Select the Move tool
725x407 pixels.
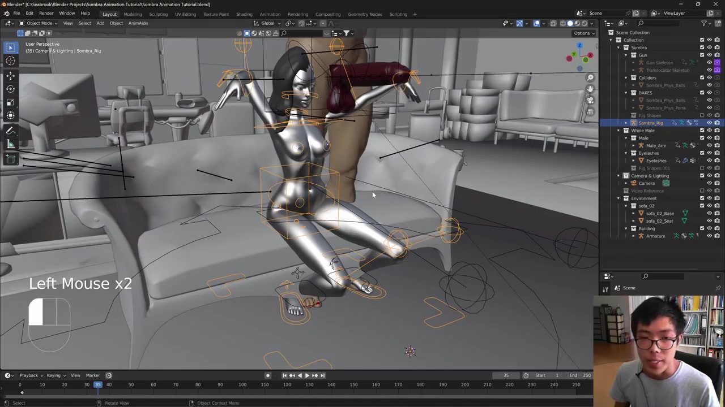point(10,75)
